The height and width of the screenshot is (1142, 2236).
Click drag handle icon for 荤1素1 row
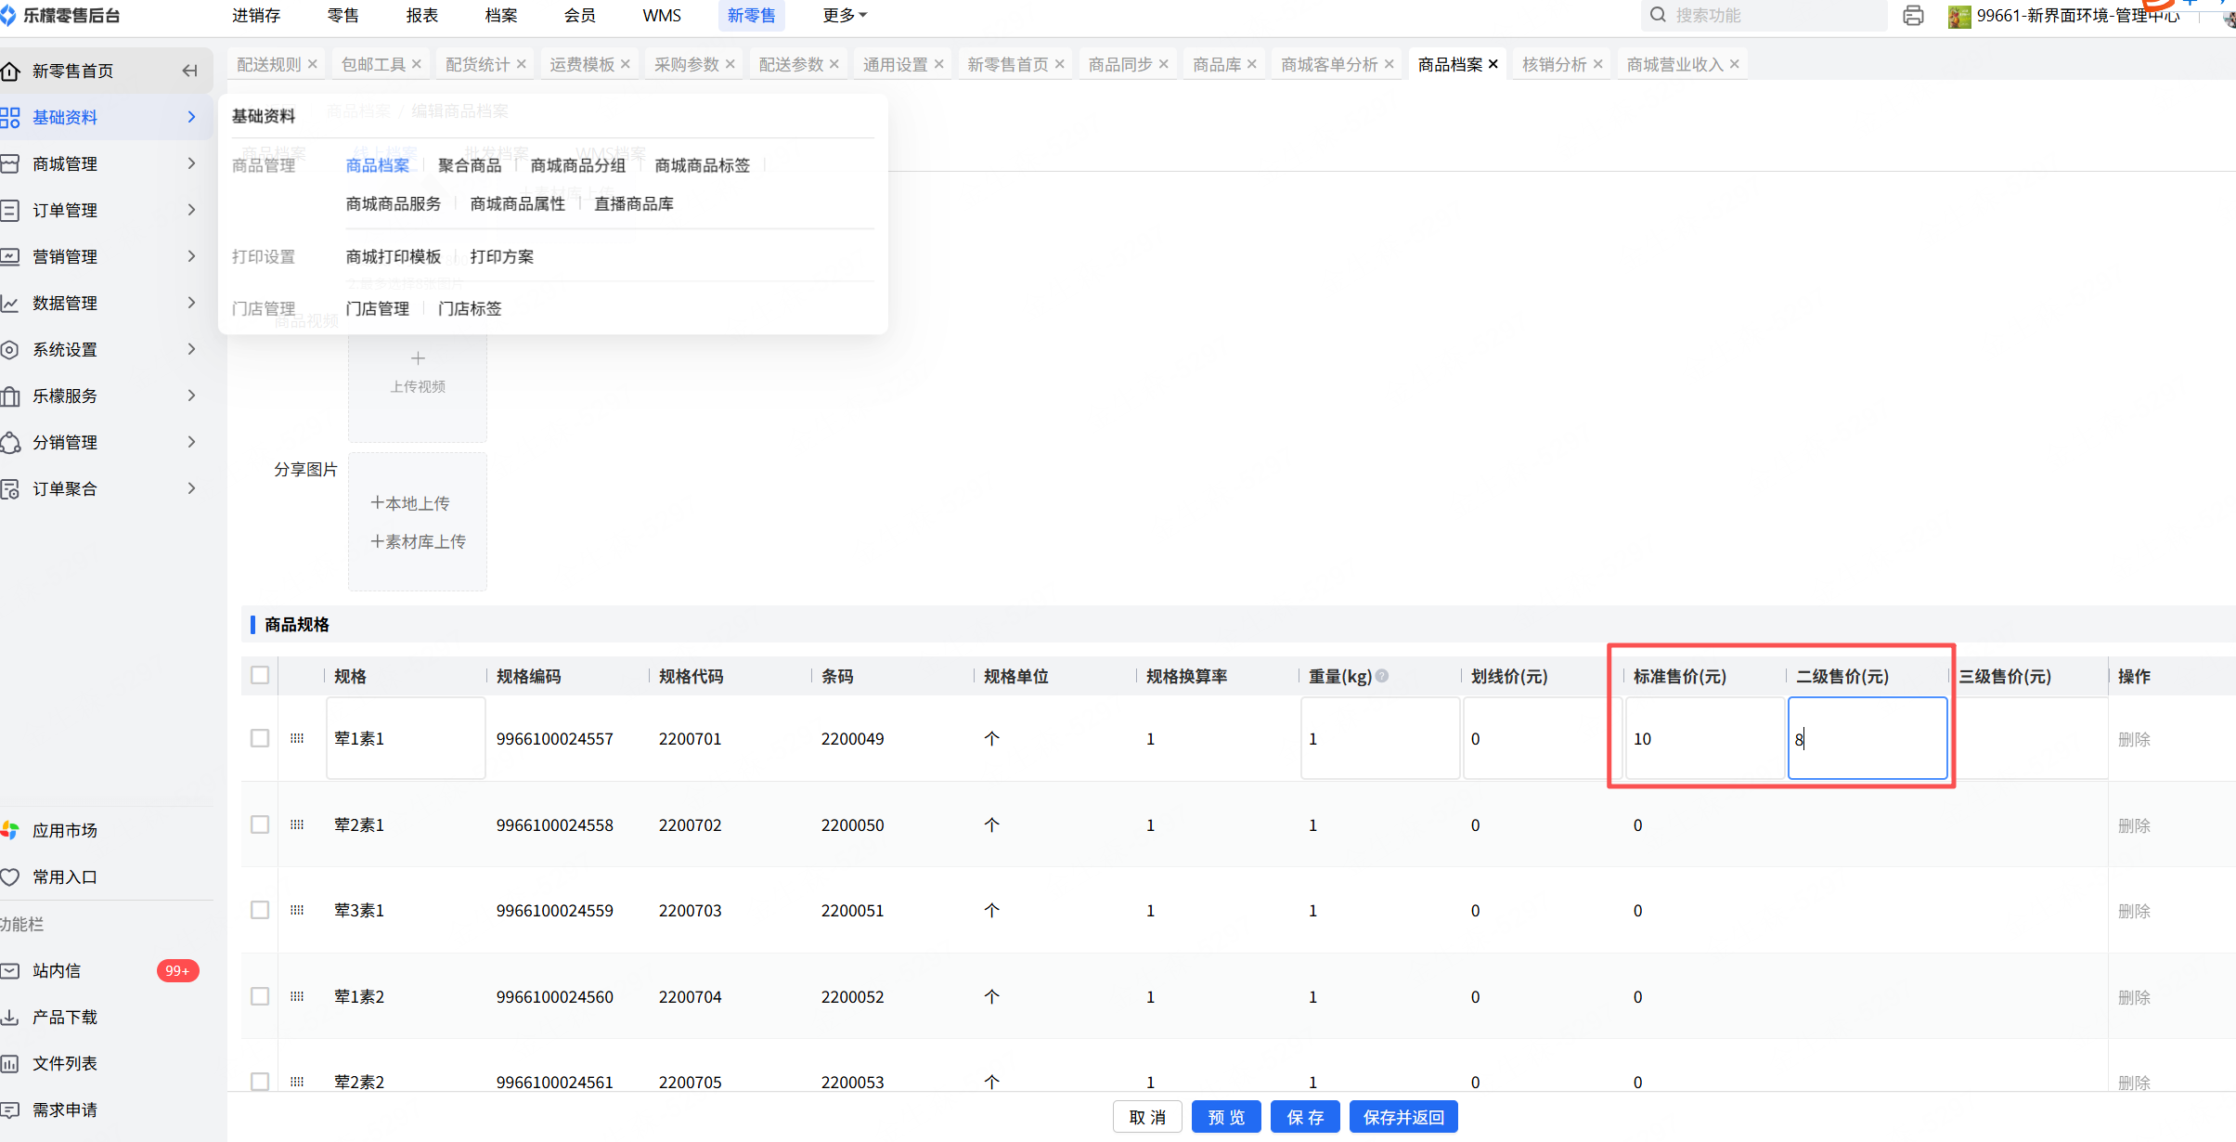click(x=297, y=738)
